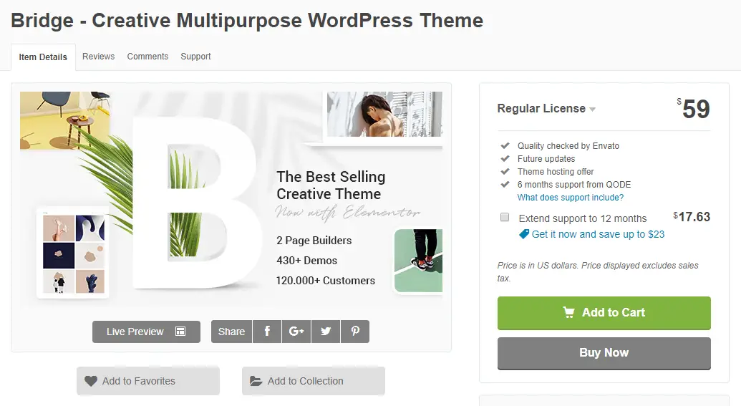741x406 pixels.
Task: Share via the Google Plus icon
Action: (x=296, y=332)
